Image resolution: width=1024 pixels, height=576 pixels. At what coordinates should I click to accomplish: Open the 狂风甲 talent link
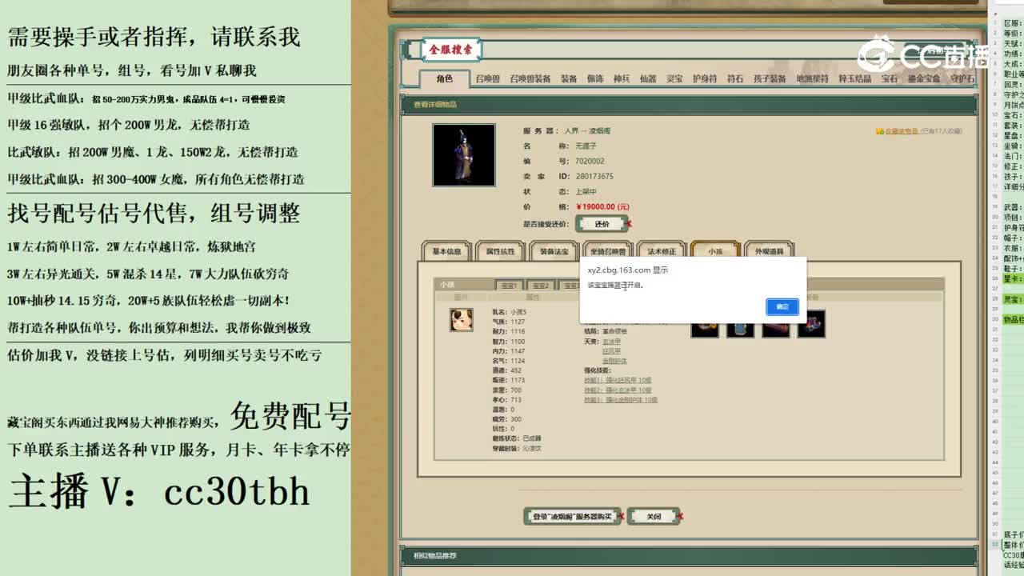(611, 351)
